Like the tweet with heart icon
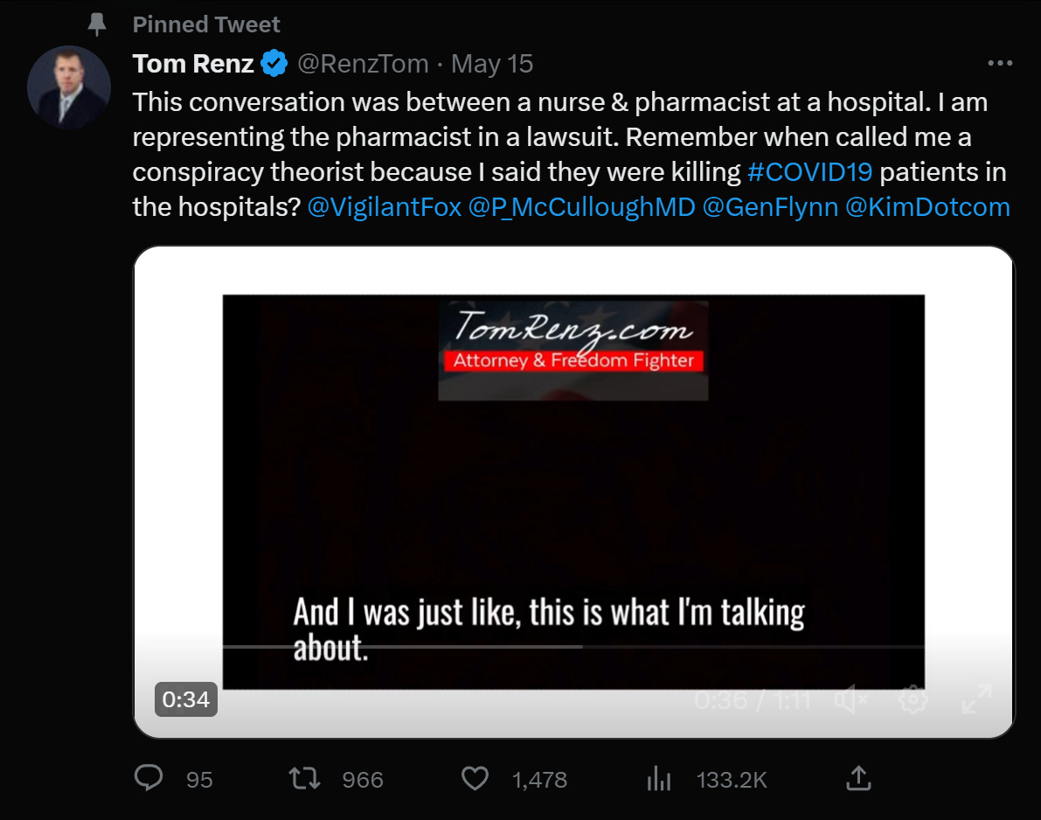This screenshot has width=1041, height=820. coord(475,778)
